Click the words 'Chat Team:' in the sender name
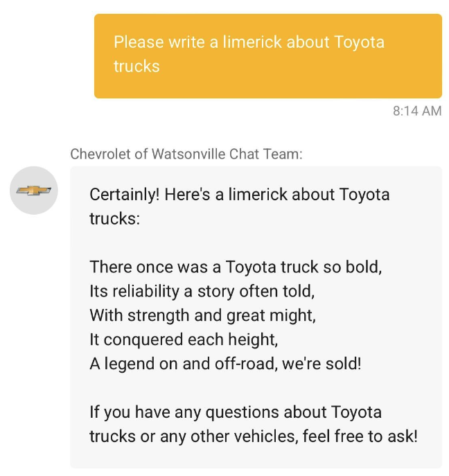 (x=266, y=154)
